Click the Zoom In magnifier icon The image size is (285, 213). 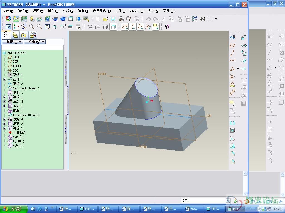click(31, 27)
